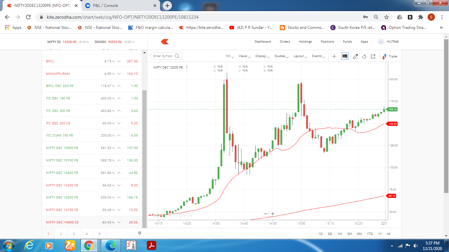Open the three-dot menu beside NIFTY DEC 13200 PE
This screenshot has width=449, height=252.
coord(187,67)
